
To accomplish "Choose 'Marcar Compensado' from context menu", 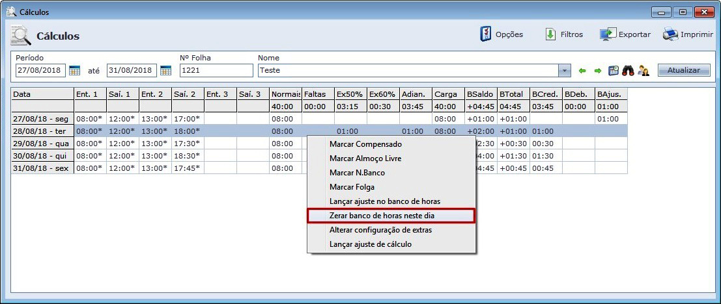I will pos(365,144).
